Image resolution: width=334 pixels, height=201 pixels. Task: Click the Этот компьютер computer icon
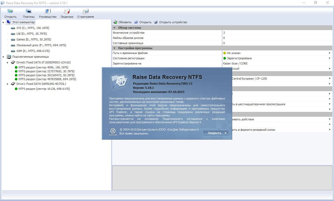tap(9, 22)
